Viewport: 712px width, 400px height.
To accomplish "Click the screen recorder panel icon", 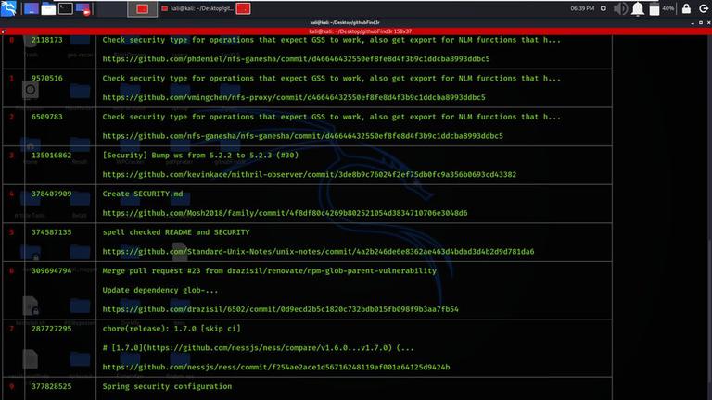I will (x=83, y=8).
